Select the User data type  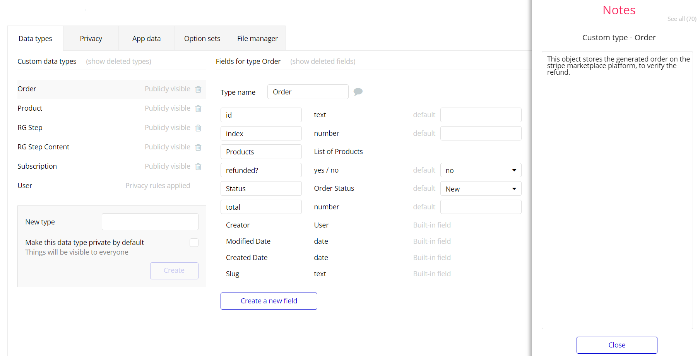[x=25, y=186]
